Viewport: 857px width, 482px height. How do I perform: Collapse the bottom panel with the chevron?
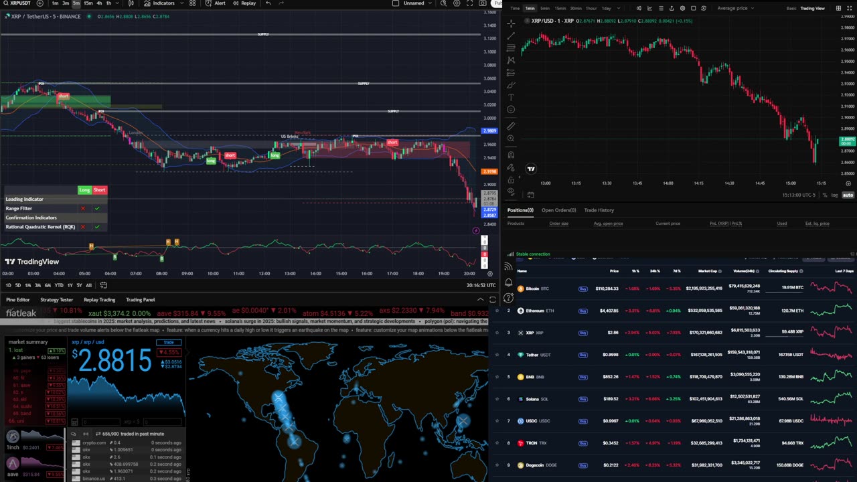pos(481,299)
